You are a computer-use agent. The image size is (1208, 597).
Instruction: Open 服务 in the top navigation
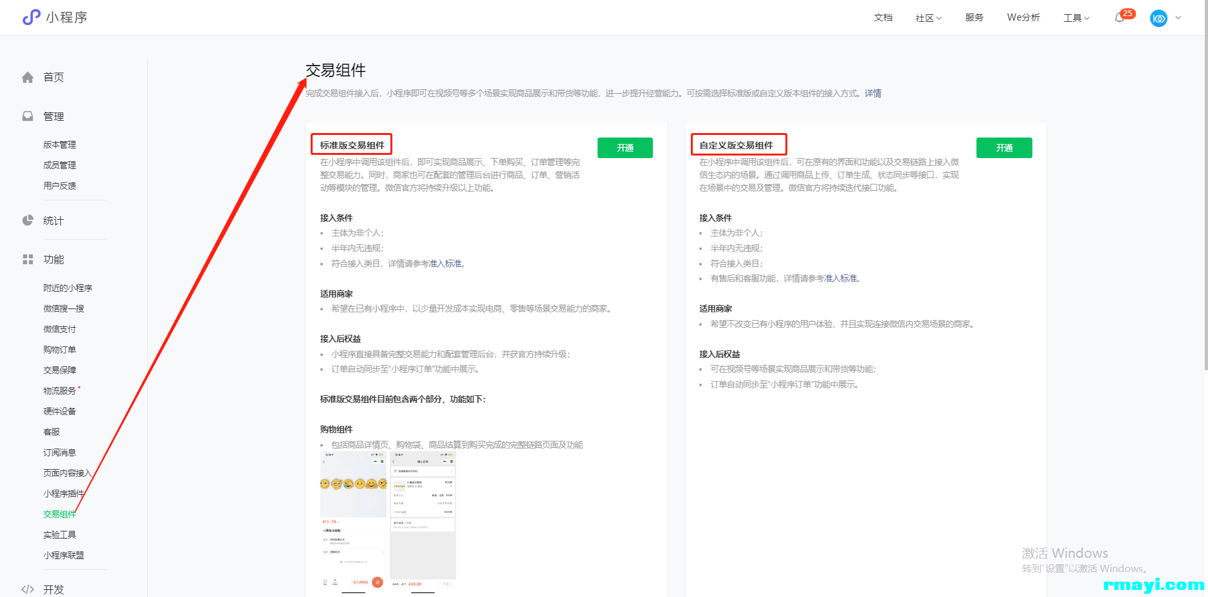975,17
